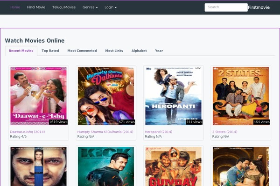
Task: Open the Home nav link
Action: tap(15, 7)
